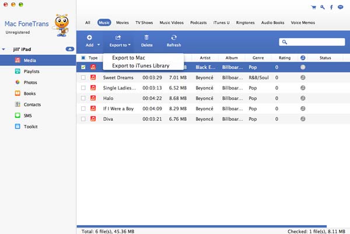Click the blue progress bar at bottom
This screenshot has width=350, height=234.
point(202,226)
